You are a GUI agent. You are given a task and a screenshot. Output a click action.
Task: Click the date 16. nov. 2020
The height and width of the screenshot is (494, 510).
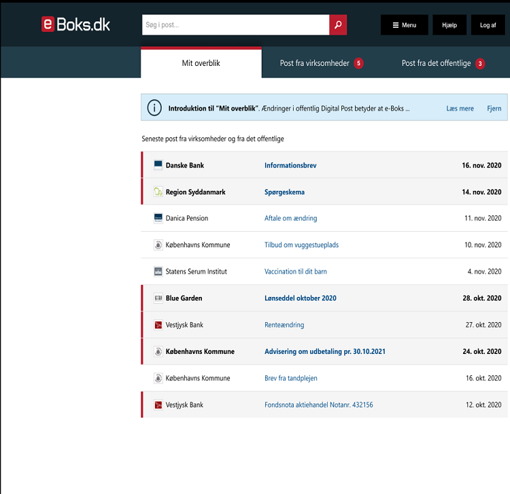point(481,165)
